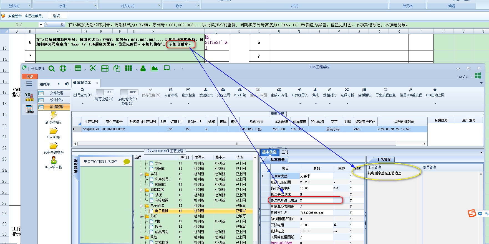Click the 系统 ribbon tab
Viewport: 489px width, 244px height.
tap(30, 77)
